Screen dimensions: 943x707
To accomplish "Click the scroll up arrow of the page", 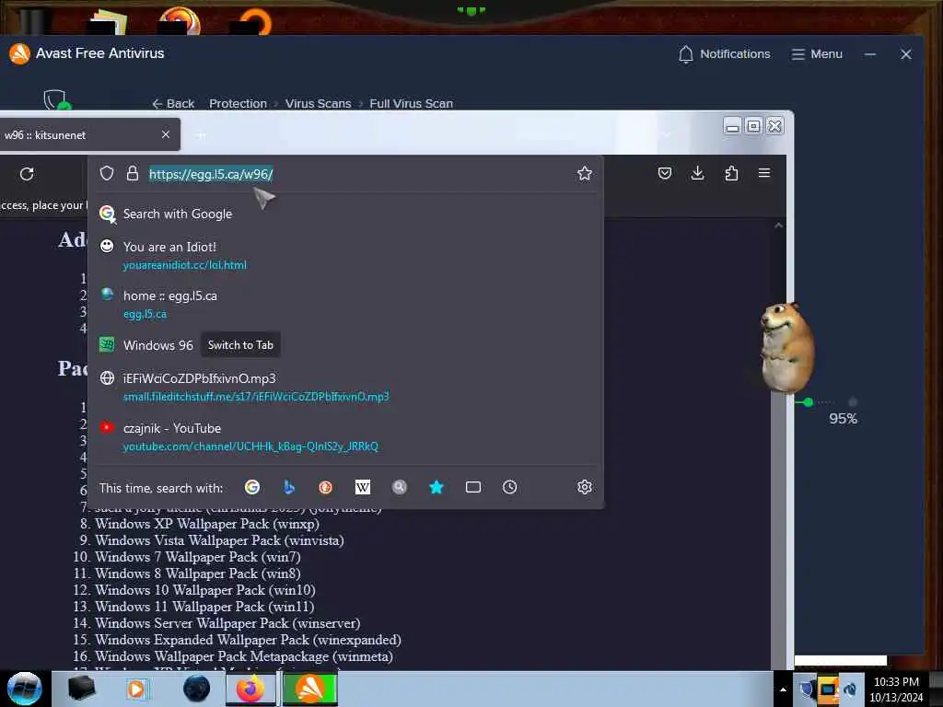I will pyautogui.click(x=779, y=226).
